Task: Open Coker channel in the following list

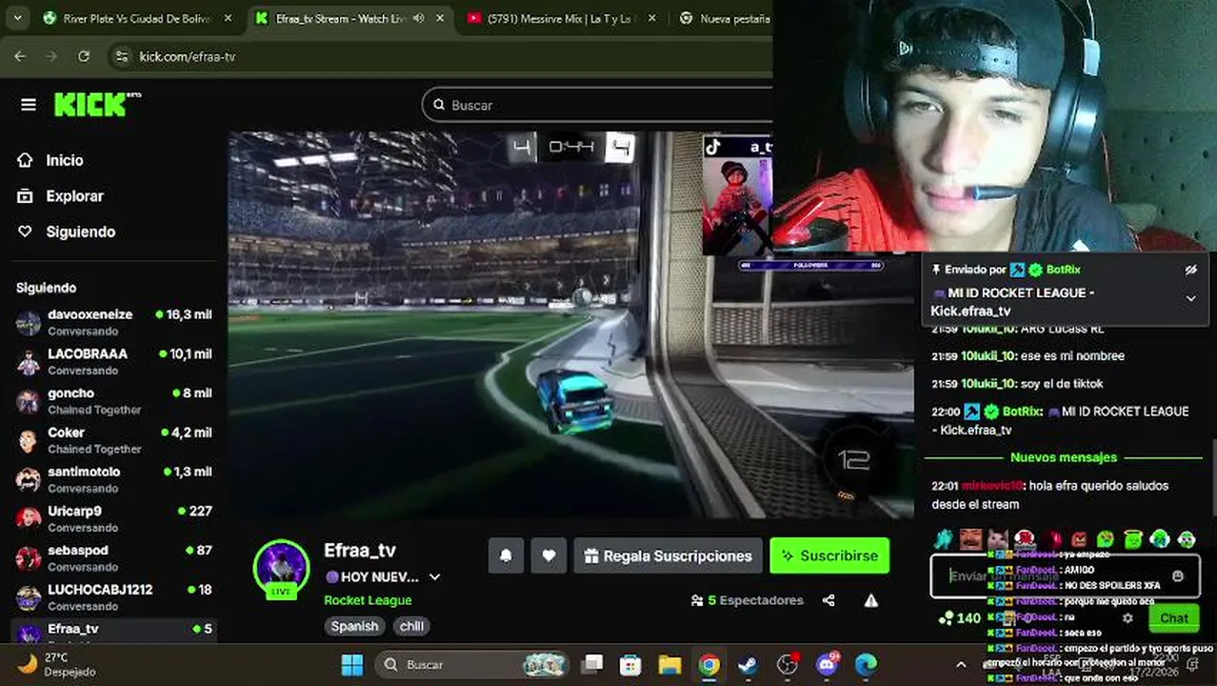Action: [x=114, y=440]
